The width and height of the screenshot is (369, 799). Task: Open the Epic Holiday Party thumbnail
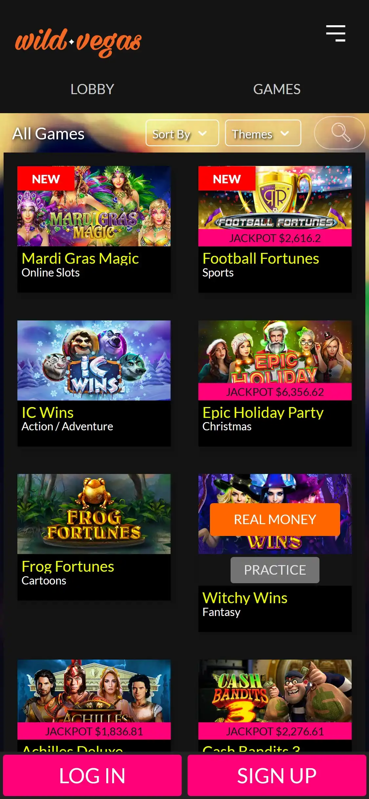(275, 352)
